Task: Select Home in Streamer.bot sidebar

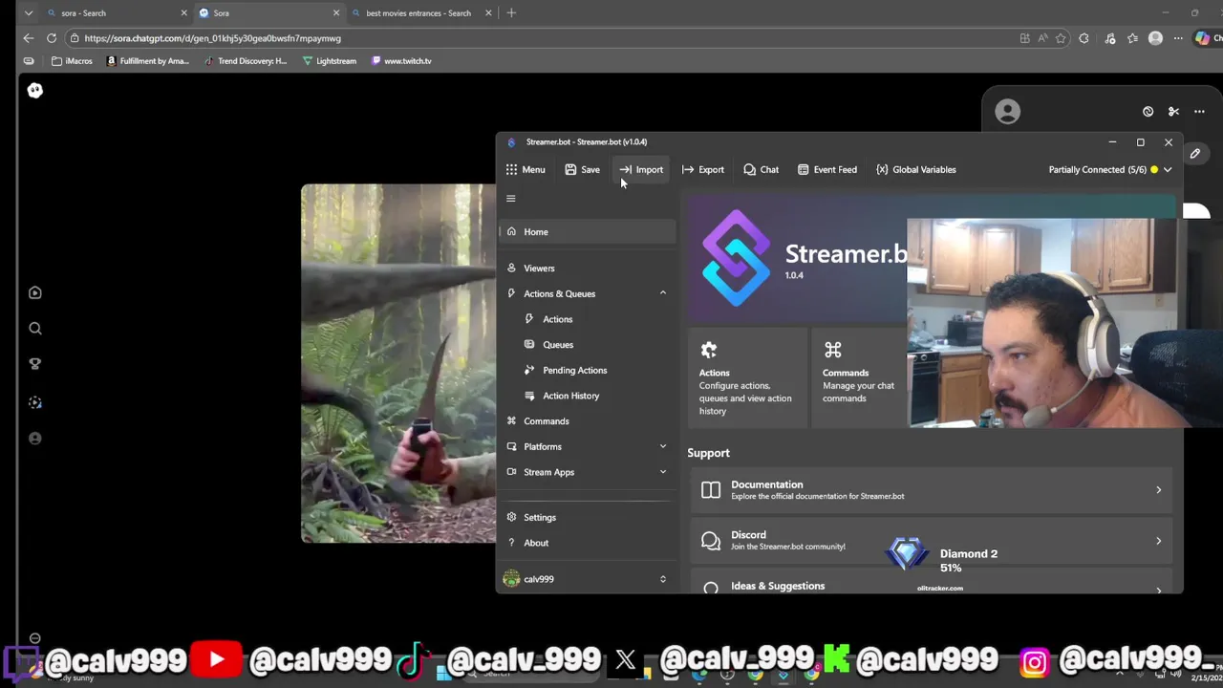Action: [x=588, y=232]
